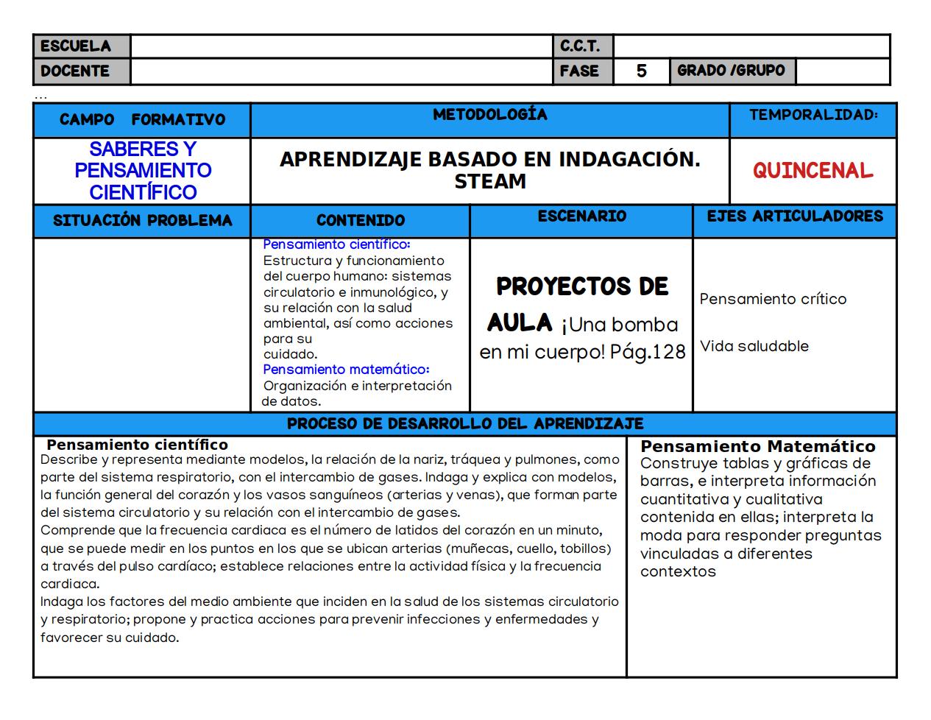Viewport: 931px width, 720px height.
Task: Click the FASE label cell
Action: [583, 71]
